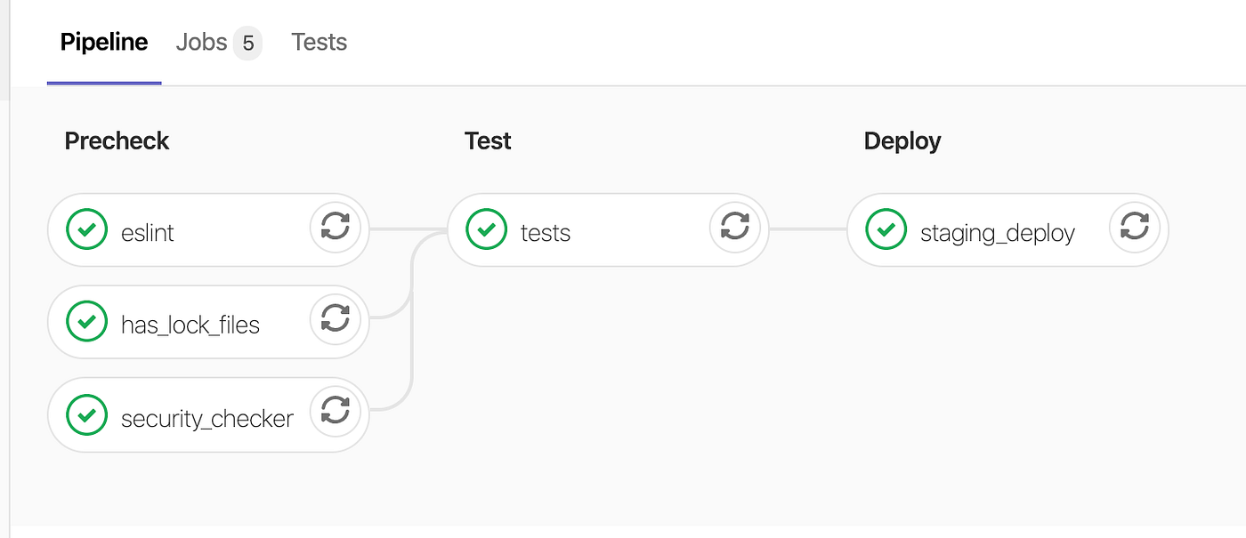
Task: Click the jobs count badge
Action: (x=249, y=42)
